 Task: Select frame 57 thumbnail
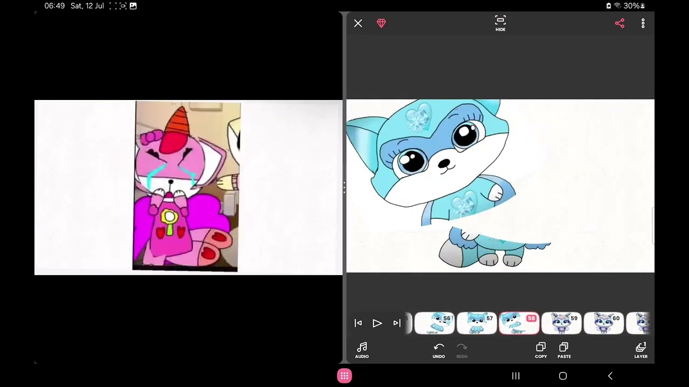(477, 323)
